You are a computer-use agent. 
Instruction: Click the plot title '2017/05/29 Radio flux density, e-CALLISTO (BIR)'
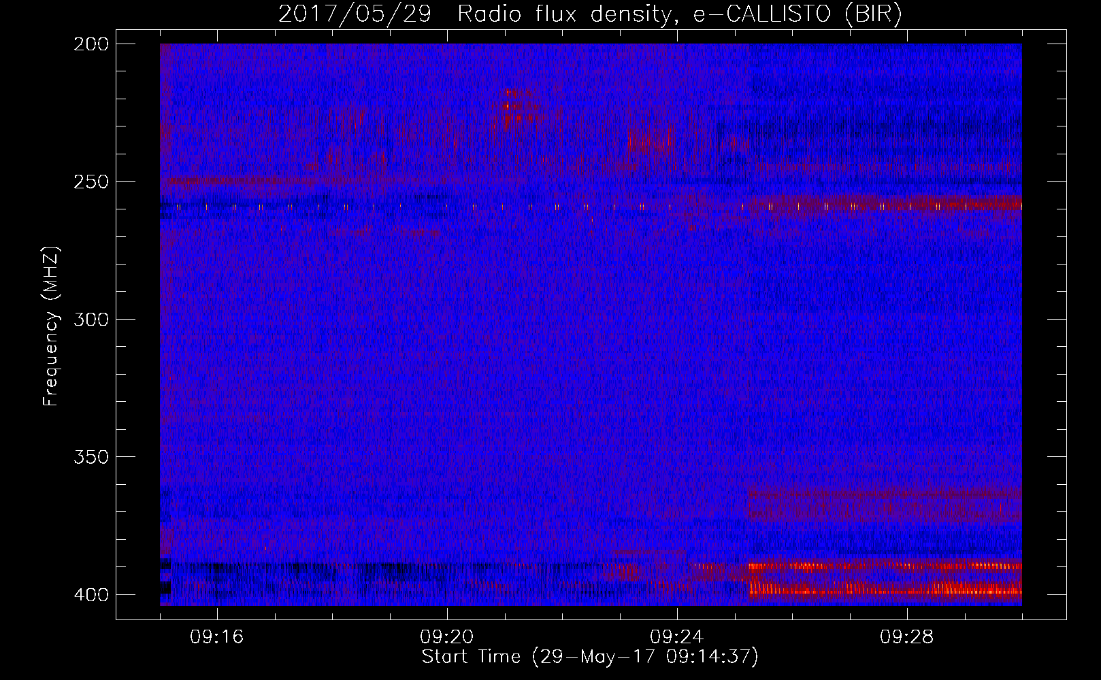[590, 14]
